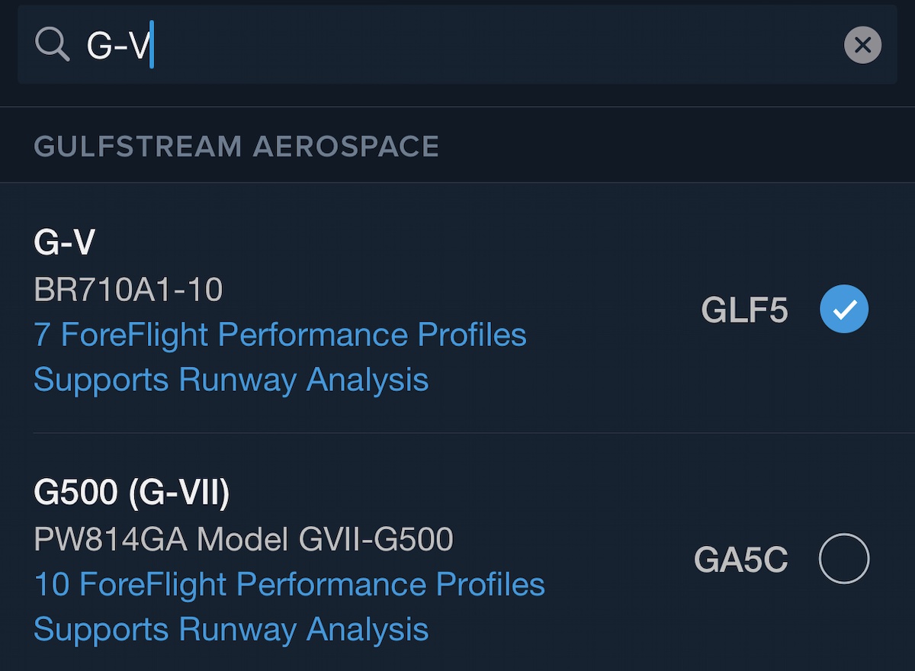The height and width of the screenshot is (671, 915).
Task: Select the BR710A1-10 engine text
Action: click(128, 290)
